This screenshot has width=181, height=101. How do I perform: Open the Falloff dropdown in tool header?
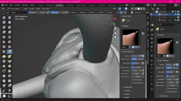tap(102, 12)
